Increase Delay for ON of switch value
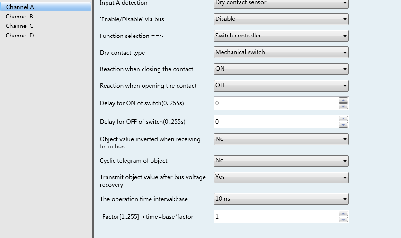Viewport: 401px width, 238px height. click(x=343, y=100)
